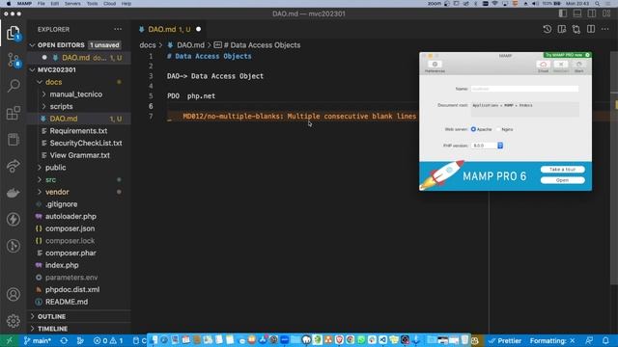This screenshot has width=618, height=347.
Task: Open Requirements.txt in the docs folder
Action: pyautogui.click(x=78, y=131)
